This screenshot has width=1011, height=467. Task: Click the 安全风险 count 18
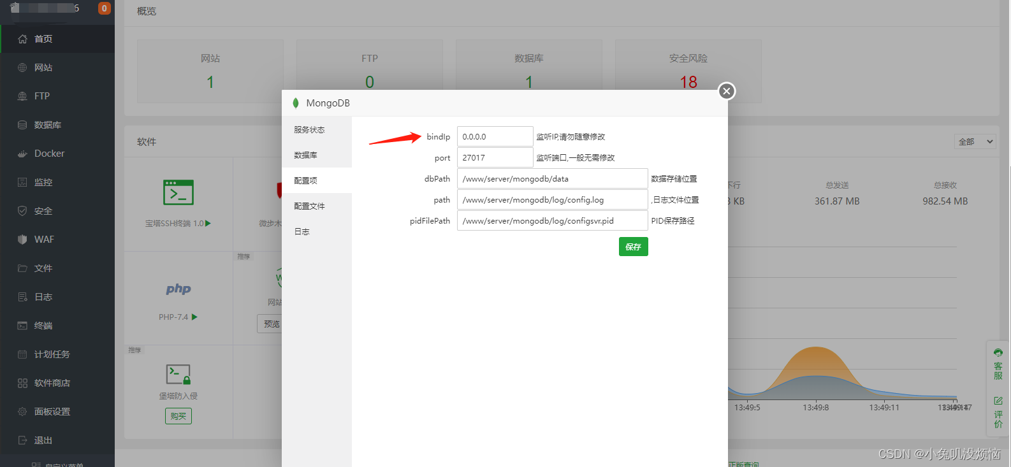688,82
